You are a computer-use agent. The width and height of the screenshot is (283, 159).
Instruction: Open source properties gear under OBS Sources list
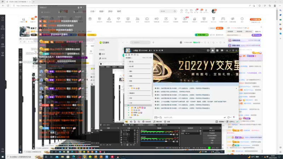(127, 145)
